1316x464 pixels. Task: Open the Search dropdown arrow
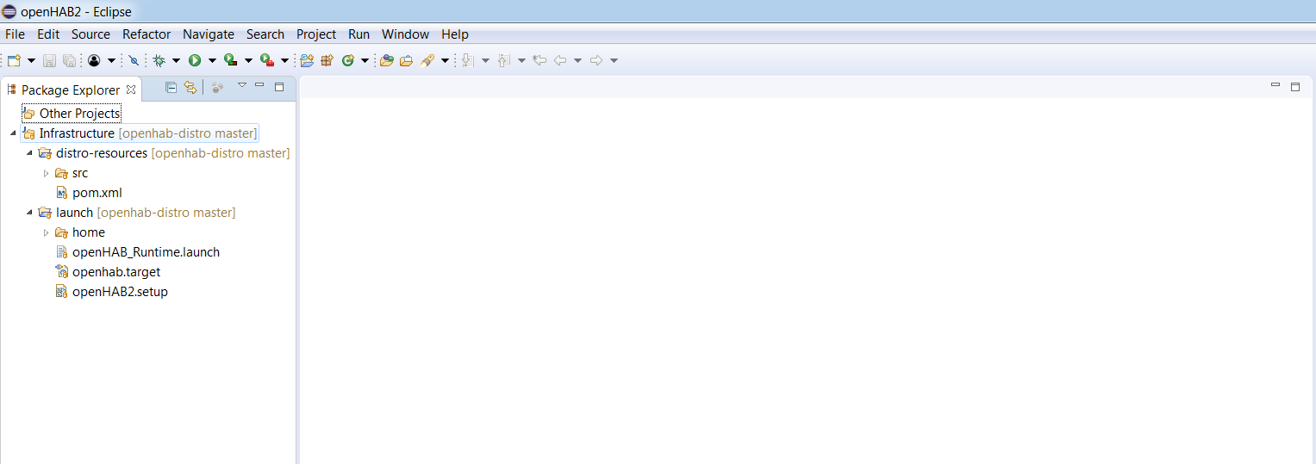[x=445, y=60]
